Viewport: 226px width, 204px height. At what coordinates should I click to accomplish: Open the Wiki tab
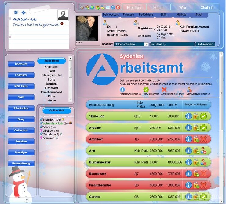pos(182,8)
